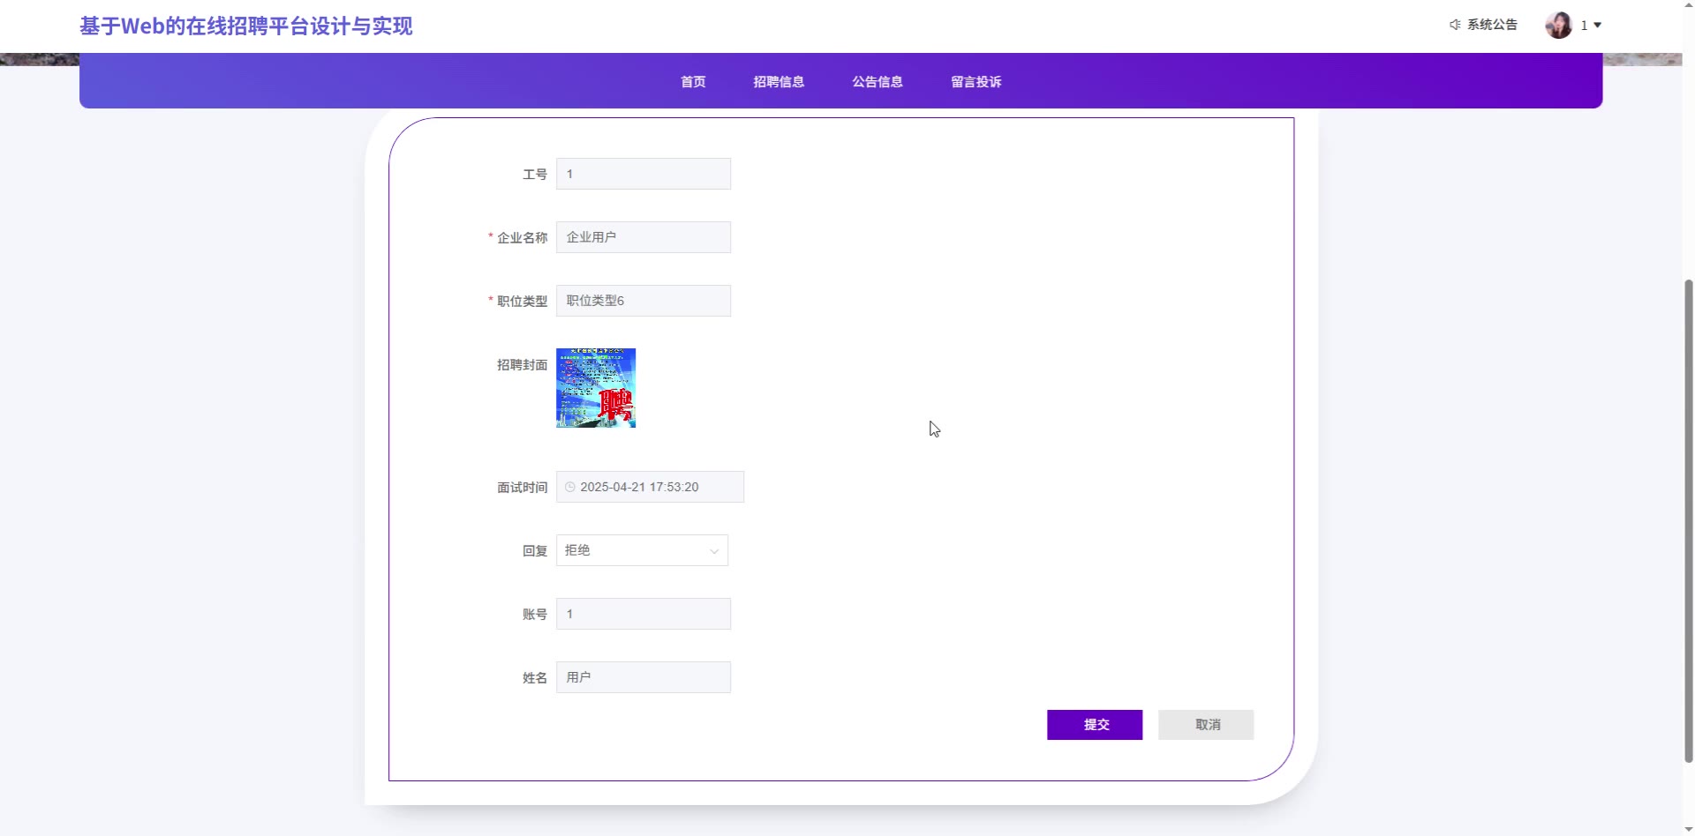
Task: Click the 职位类型 input field
Action: pos(644,301)
